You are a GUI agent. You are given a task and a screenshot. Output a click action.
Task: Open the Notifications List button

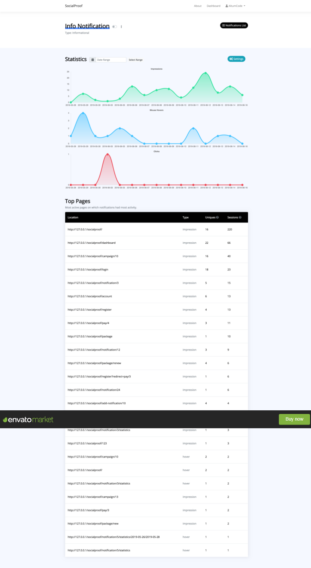234,26
